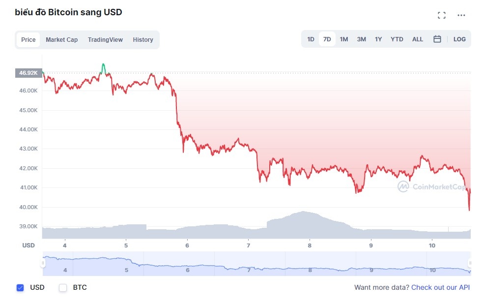Select the 7D time range
Screen dimensions: 482x306
pos(327,39)
